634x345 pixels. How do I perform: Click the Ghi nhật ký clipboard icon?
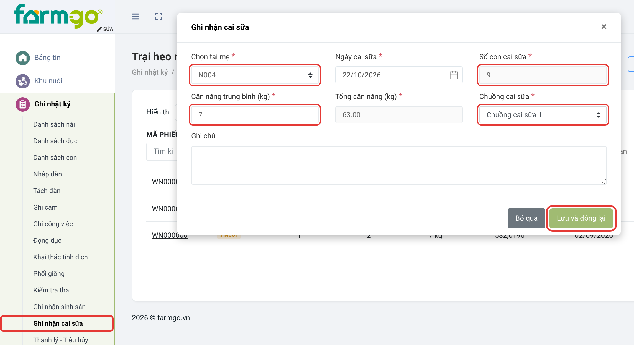pos(23,104)
